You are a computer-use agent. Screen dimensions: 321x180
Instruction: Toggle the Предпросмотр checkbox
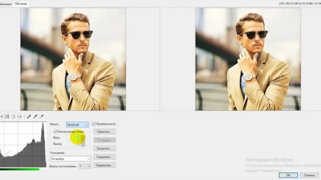94,124
